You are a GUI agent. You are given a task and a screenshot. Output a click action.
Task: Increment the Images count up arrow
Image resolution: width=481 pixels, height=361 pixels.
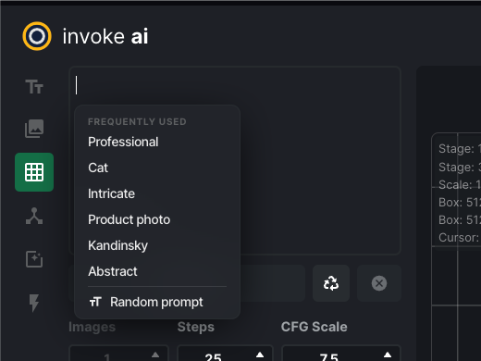(155, 355)
